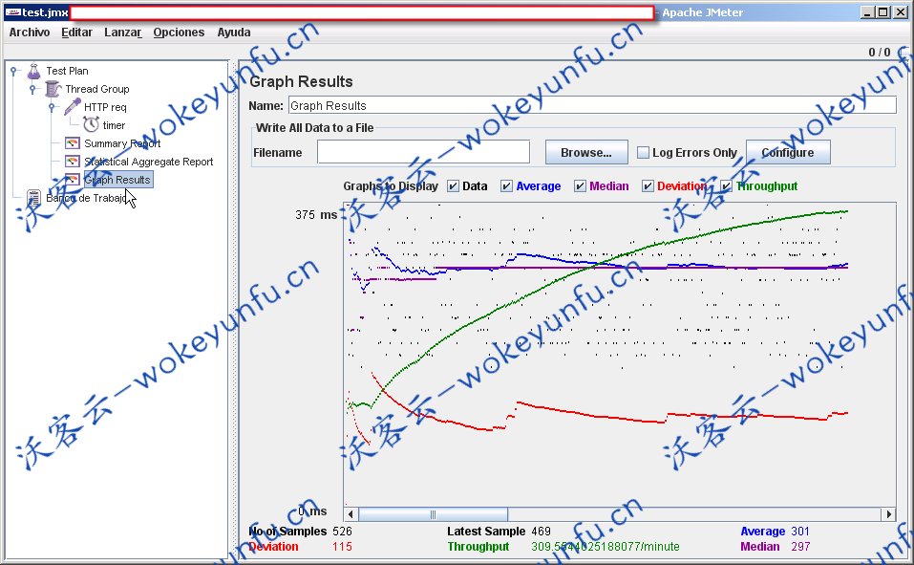Viewport: 914px width, 565px height.
Task: Select Summary Report in the tree
Action: click(x=122, y=143)
